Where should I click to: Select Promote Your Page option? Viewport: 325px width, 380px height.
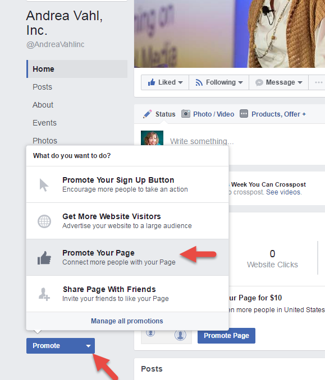click(x=127, y=257)
